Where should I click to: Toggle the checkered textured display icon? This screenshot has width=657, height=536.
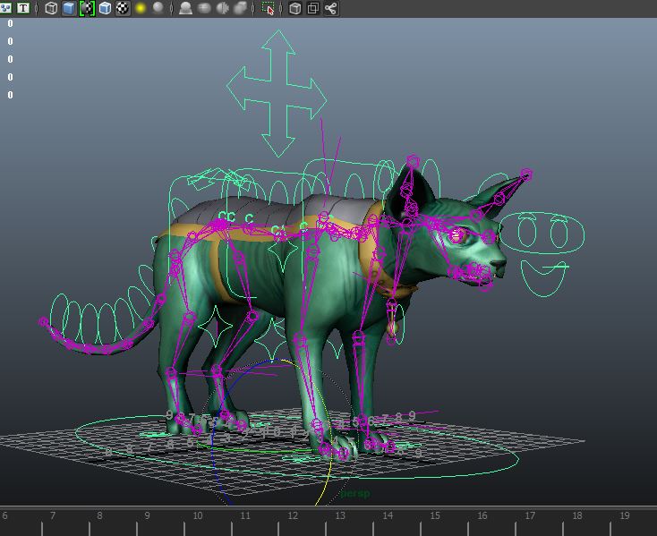click(x=123, y=8)
